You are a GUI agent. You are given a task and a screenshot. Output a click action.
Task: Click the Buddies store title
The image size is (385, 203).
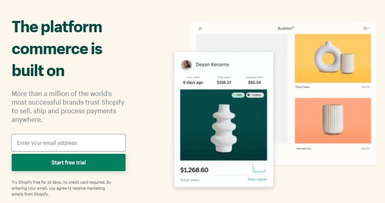point(286,28)
